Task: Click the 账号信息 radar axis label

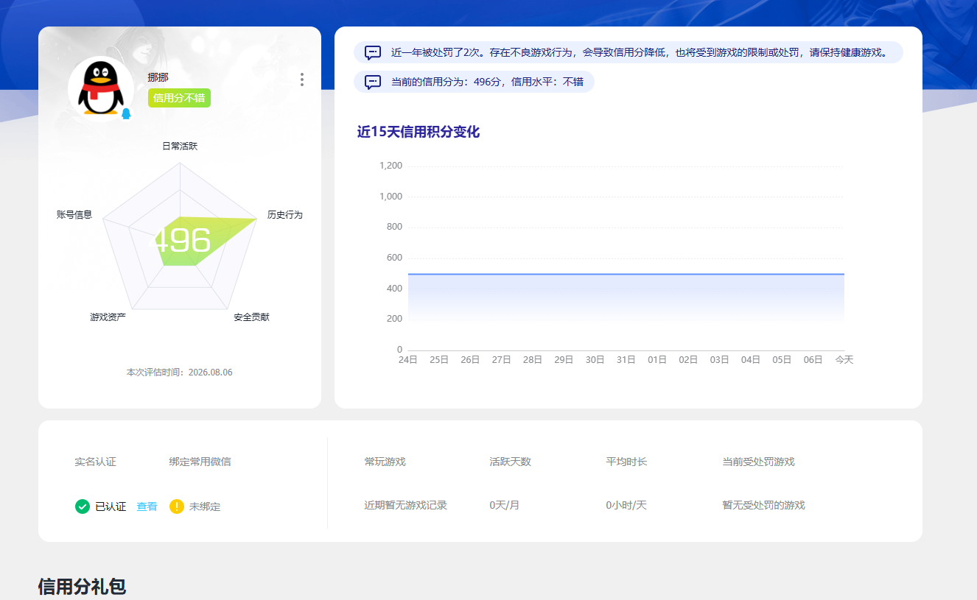Action: tap(74, 214)
